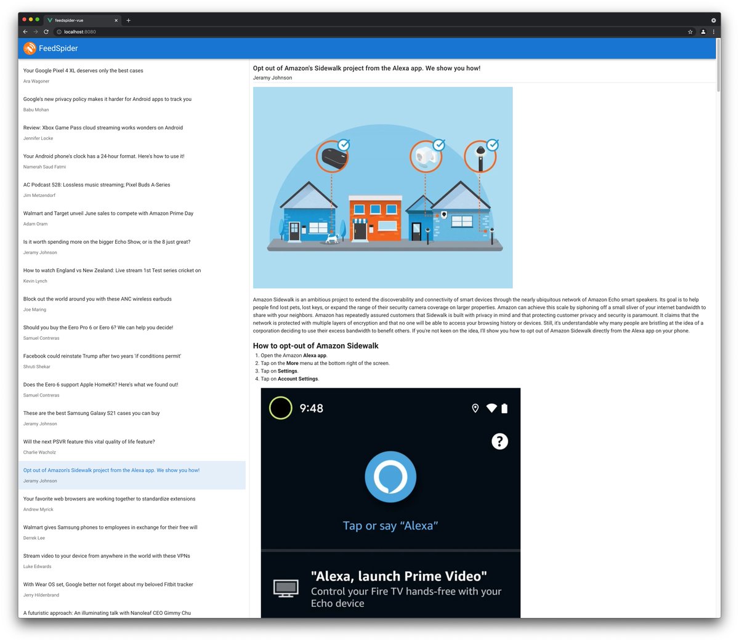This screenshot has height=642, width=739.
Task: Click the FeedSpider logo icon
Action: [x=30, y=48]
